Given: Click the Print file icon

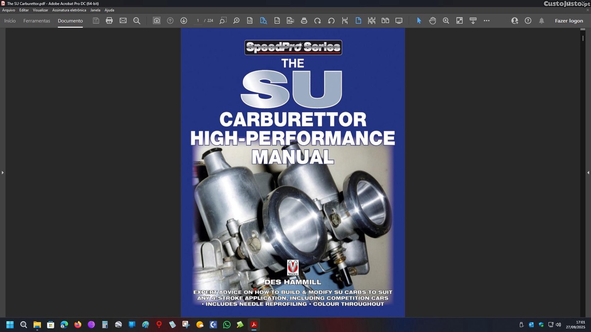Looking at the screenshot, I should [x=109, y=20].
